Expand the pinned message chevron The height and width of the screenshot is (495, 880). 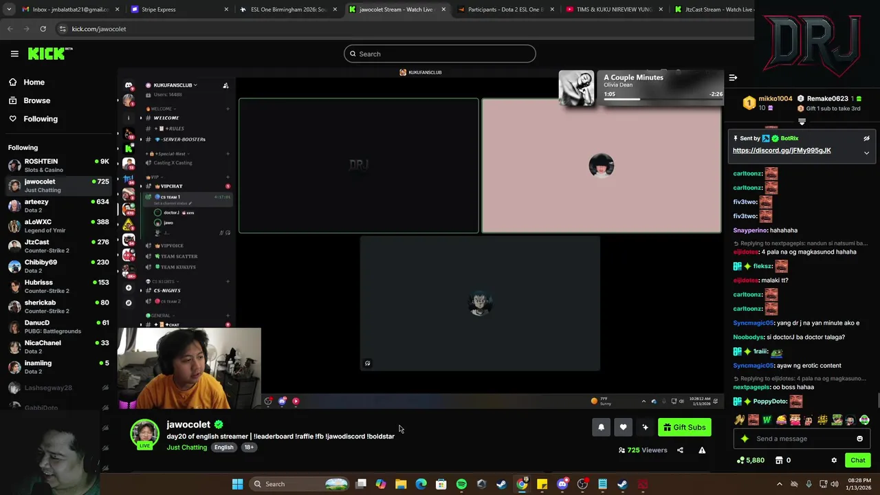pyautogui.click(x=866, y=153)
